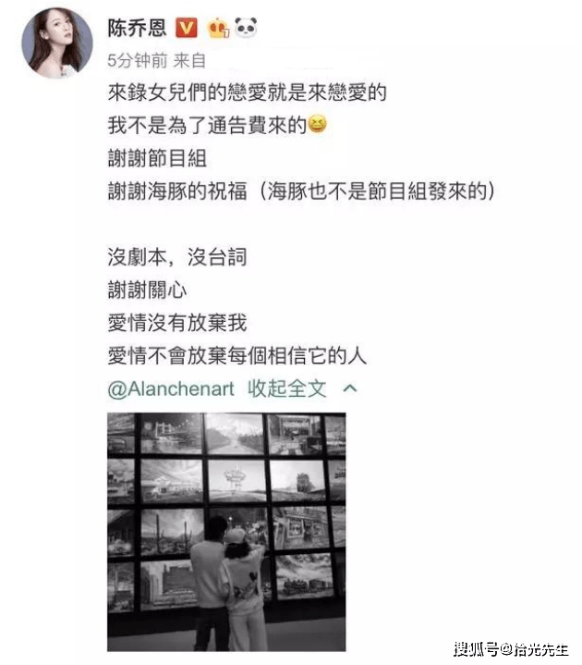
Task: Click the line 愛情沒有放棄我
Action: (x=177, y=323)
